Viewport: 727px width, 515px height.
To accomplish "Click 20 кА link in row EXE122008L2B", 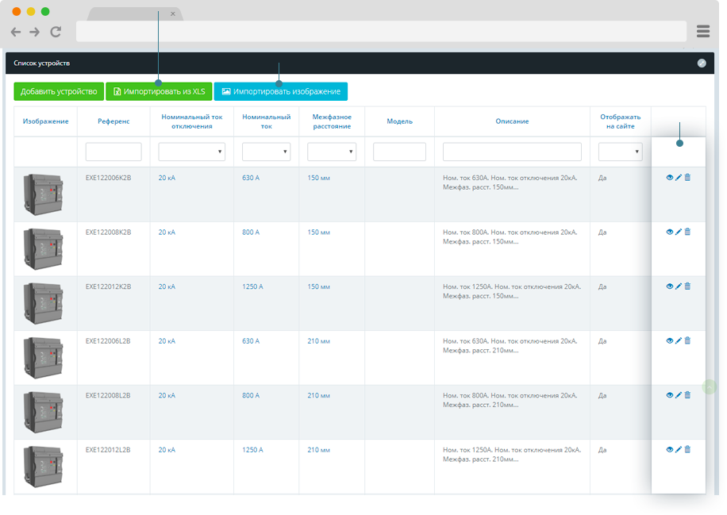I will coord(167,395).
